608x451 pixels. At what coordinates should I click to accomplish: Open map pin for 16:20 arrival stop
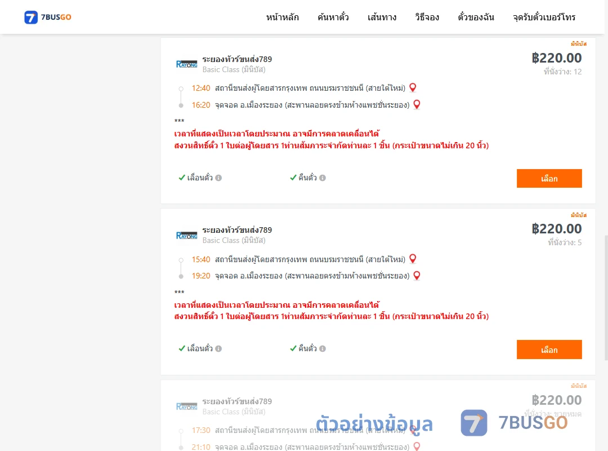coord(417,104)
